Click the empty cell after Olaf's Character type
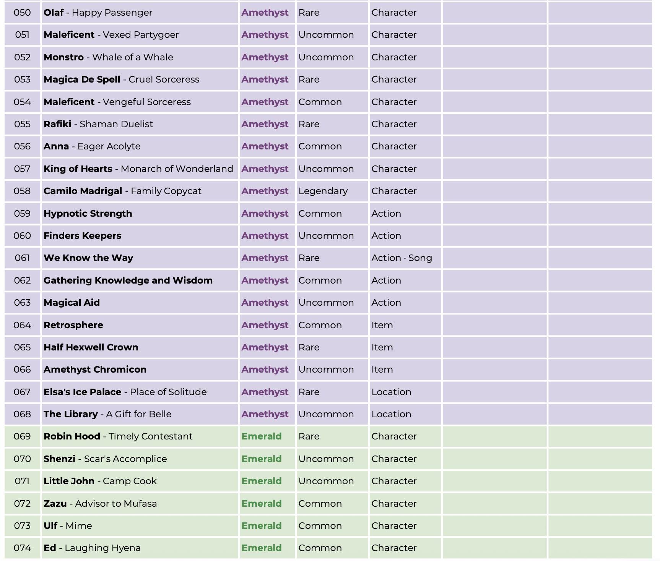The image size is (660, 561). (x=495, y=13)
